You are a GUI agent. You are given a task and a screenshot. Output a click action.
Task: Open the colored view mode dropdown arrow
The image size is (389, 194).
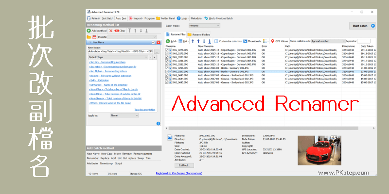[x=268, y=41]
